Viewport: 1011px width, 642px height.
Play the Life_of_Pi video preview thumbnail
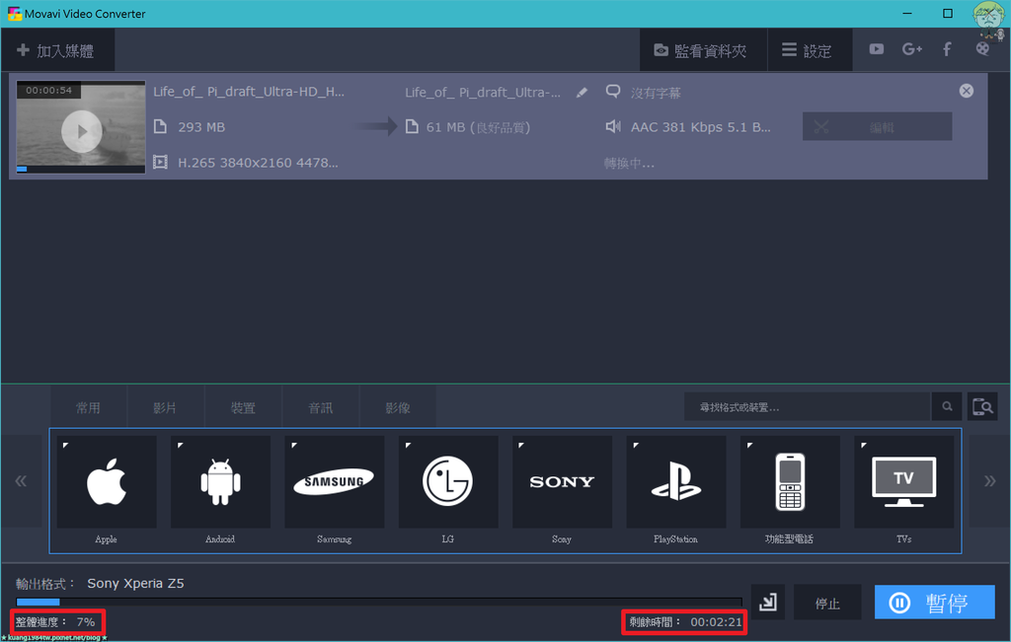click(81, 131)
